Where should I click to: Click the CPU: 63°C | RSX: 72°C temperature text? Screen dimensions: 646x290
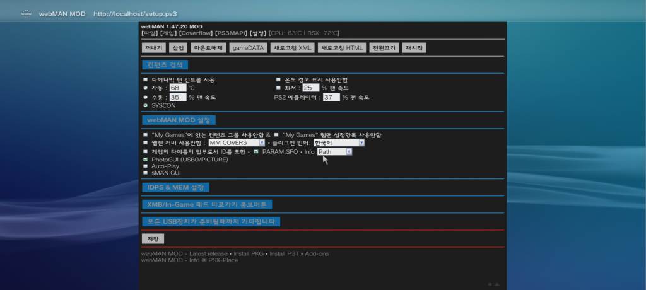click(x=304, y=33)
